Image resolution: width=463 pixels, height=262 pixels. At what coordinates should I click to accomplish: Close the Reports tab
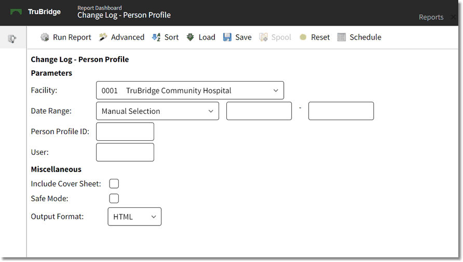coord(453,17)
